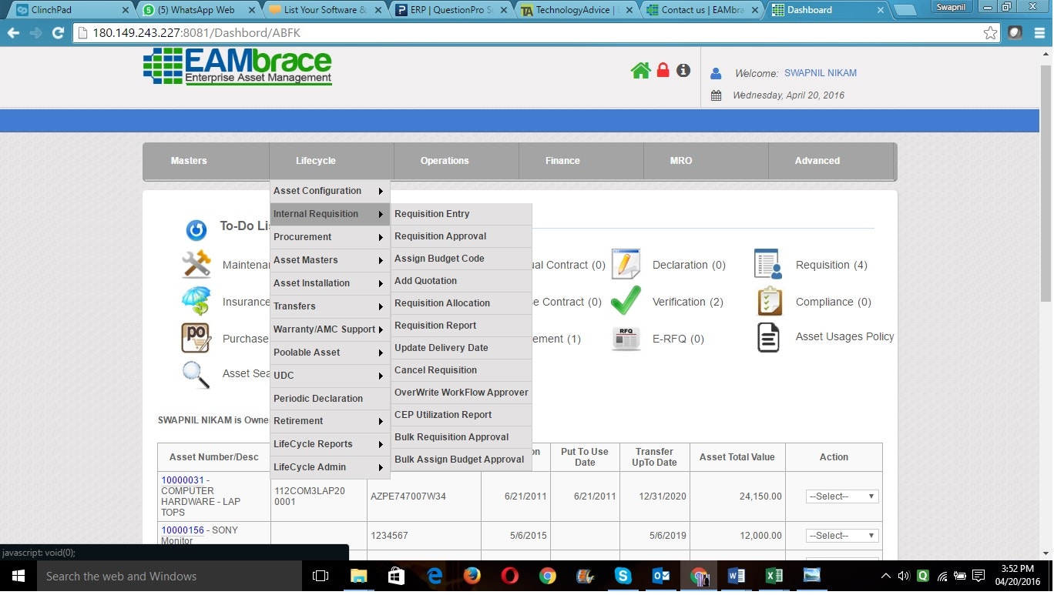The image size is (1054, 595).
Task: Open the E-RFQ newspaper icon
Action: [x=626, y=339]
